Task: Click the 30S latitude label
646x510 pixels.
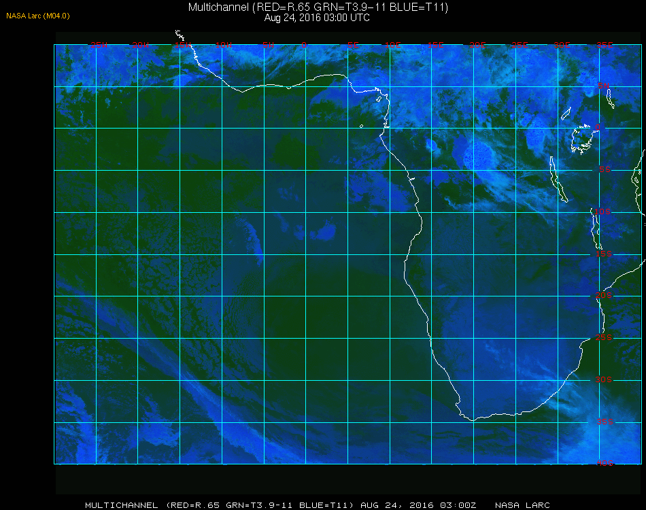Action: [604, 379]
